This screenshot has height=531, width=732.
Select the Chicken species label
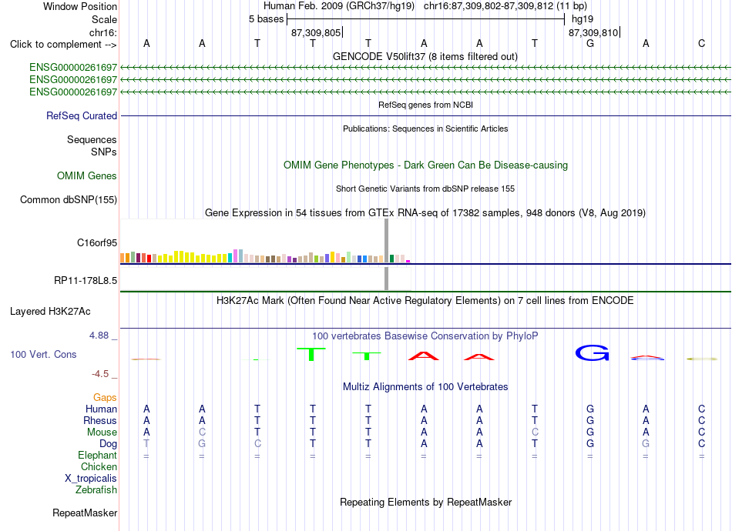(99, 466)
